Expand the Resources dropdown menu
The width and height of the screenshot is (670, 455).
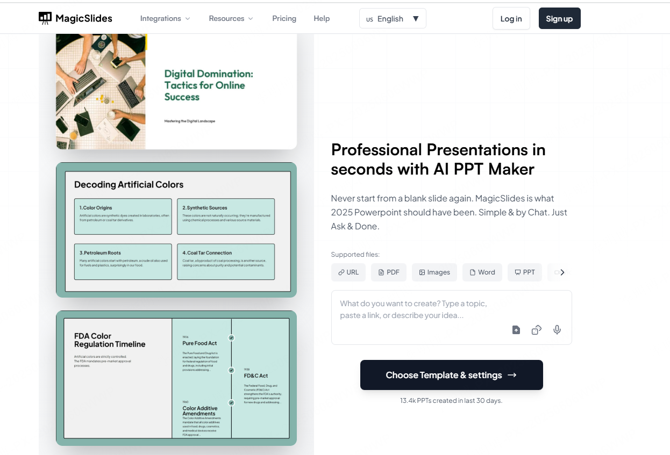click(x=231, y=18)
